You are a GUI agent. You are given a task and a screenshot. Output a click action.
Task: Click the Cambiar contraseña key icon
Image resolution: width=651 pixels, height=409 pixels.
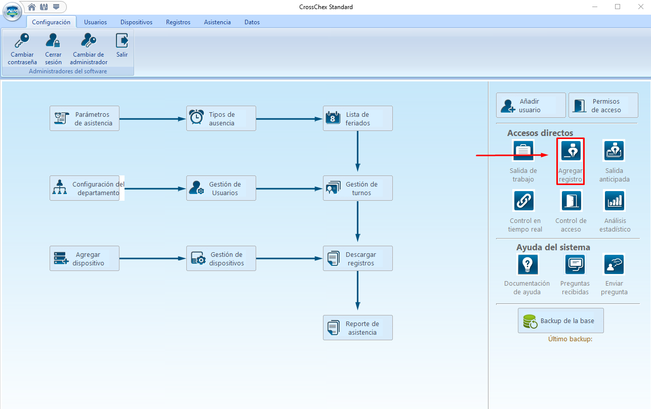coord(22,40)
